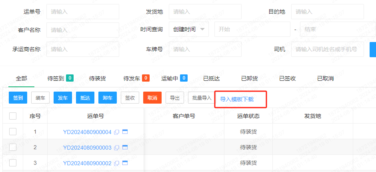Click the blue 签到 button
This screenshot has width=376, height=172.
18,98
